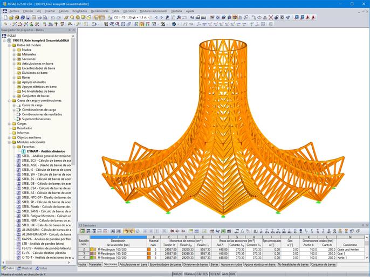Open the Módulos adicionales menu
Image resolution: width=370 pixels, height=277 pixels.
click(153, 11)
